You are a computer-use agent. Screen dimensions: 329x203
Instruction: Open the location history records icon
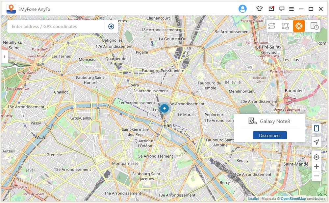[315, 26]
